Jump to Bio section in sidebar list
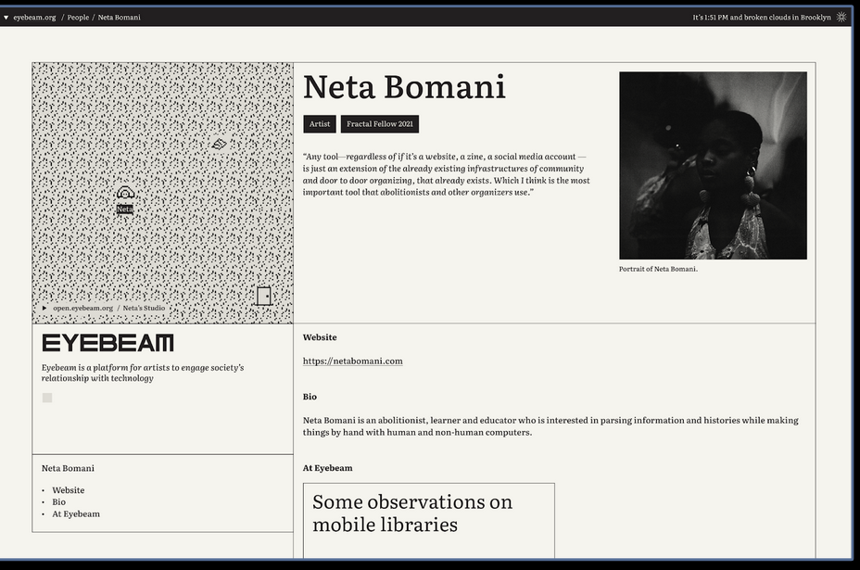This screenshot has width=860, height=570. pyautogui.click(x=58, y=502)
